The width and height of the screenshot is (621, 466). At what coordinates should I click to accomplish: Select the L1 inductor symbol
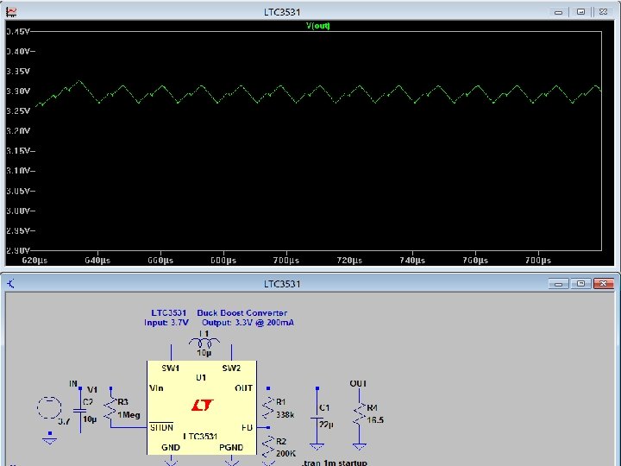coord(204,343)
